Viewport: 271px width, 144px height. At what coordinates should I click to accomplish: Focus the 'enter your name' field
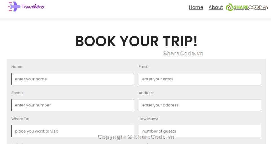[72, 79]
